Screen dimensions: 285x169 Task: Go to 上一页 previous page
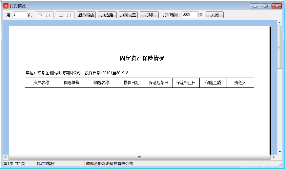[65, 15]
